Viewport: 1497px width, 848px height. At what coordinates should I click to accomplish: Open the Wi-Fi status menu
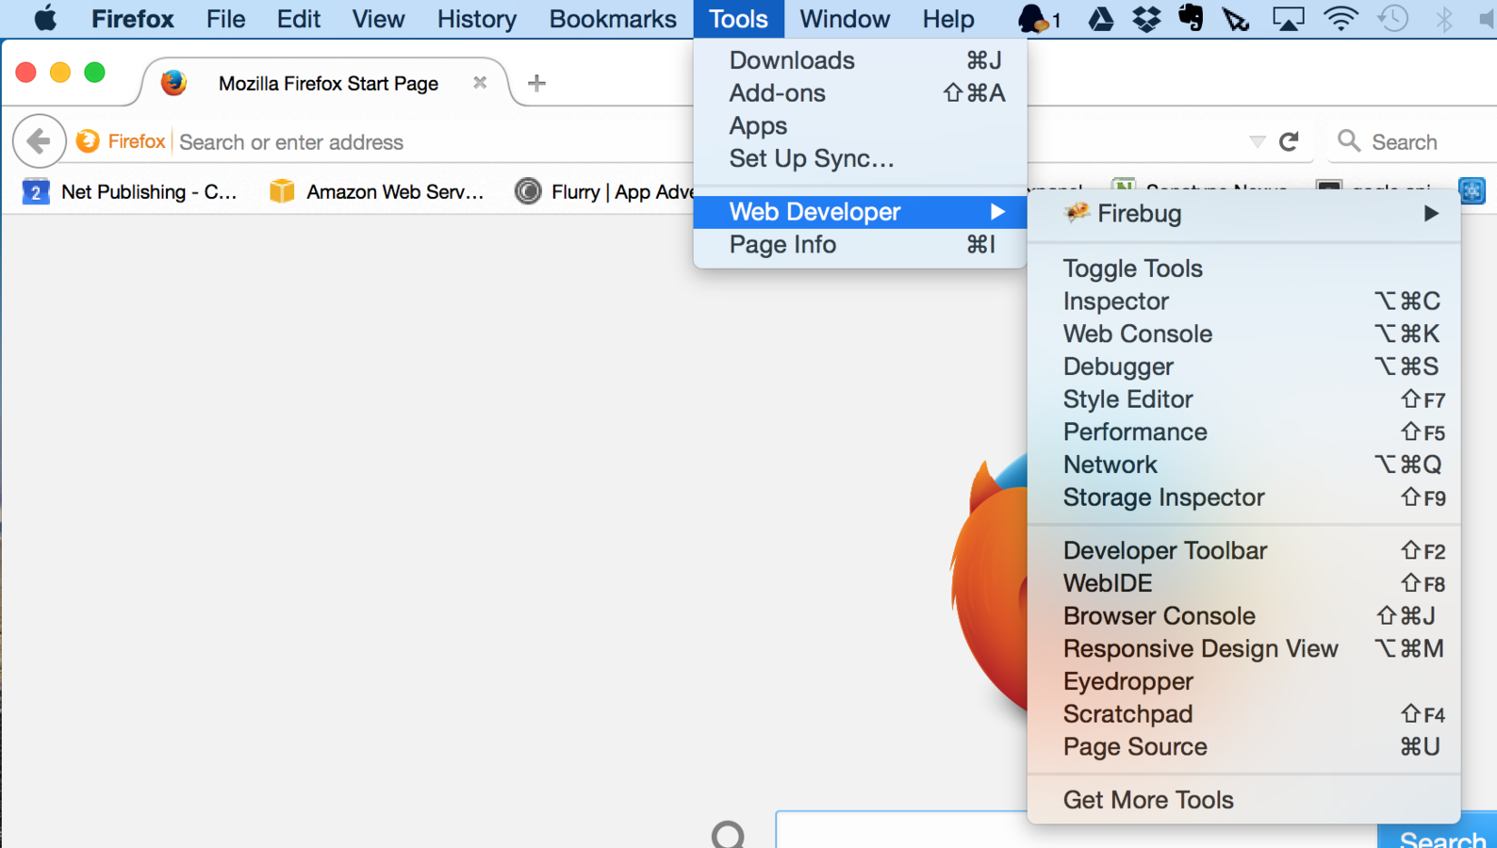1340,19
